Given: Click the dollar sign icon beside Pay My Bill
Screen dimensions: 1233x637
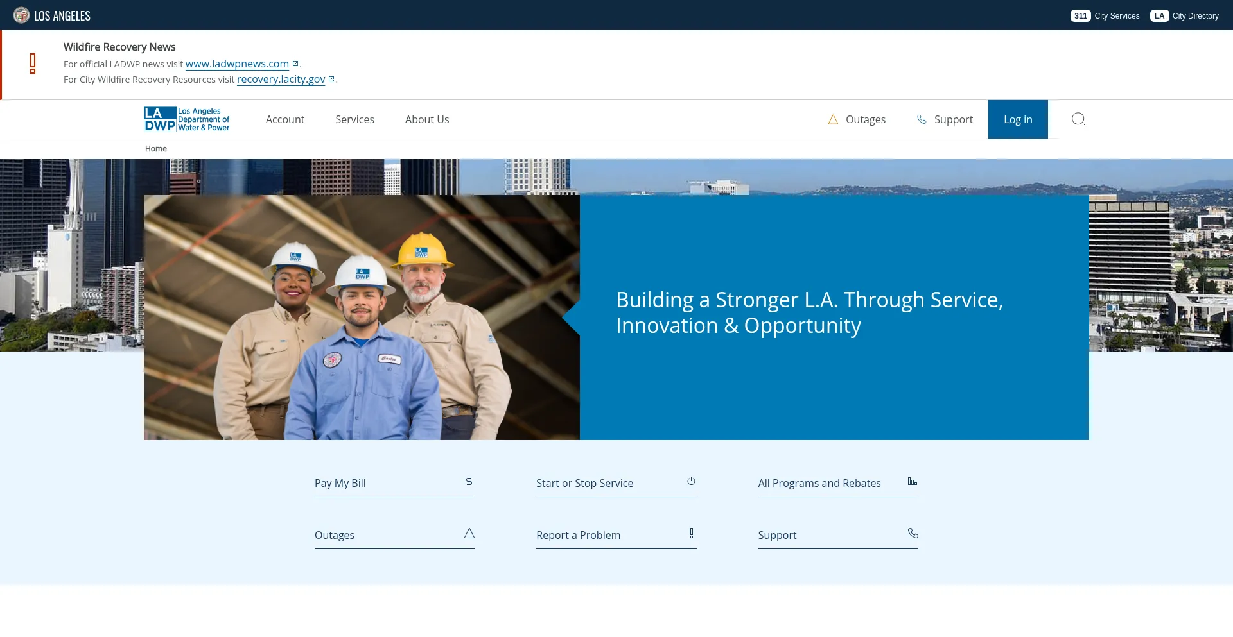Looking at the screenshot, I should click(469, 482).
